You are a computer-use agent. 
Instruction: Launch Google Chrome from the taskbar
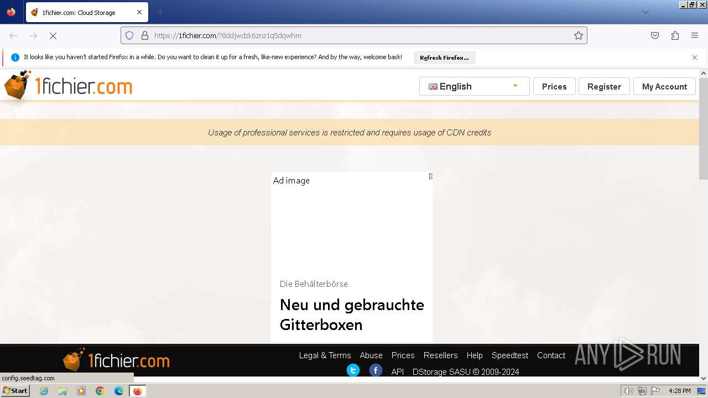click(100, 391)
